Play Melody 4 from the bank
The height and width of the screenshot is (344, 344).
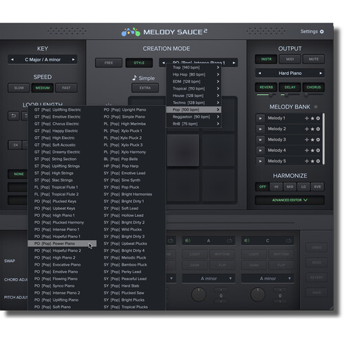point(260,151)
